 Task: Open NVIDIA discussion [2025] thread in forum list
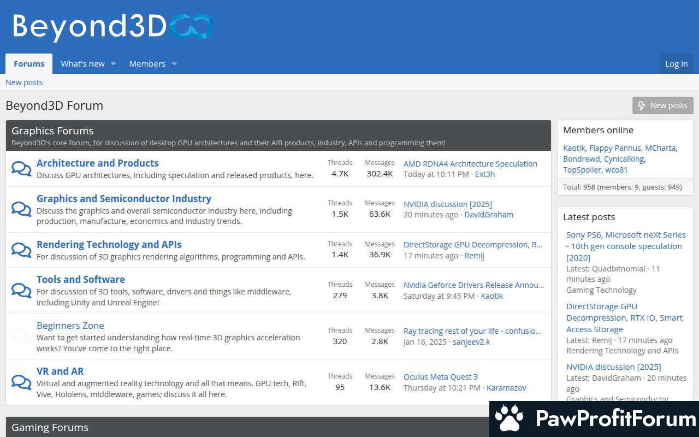pos(448,204)
